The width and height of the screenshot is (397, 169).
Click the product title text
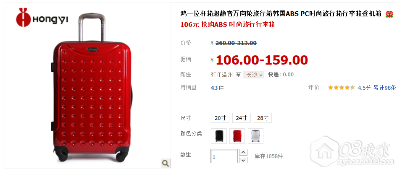pos(281,14)
